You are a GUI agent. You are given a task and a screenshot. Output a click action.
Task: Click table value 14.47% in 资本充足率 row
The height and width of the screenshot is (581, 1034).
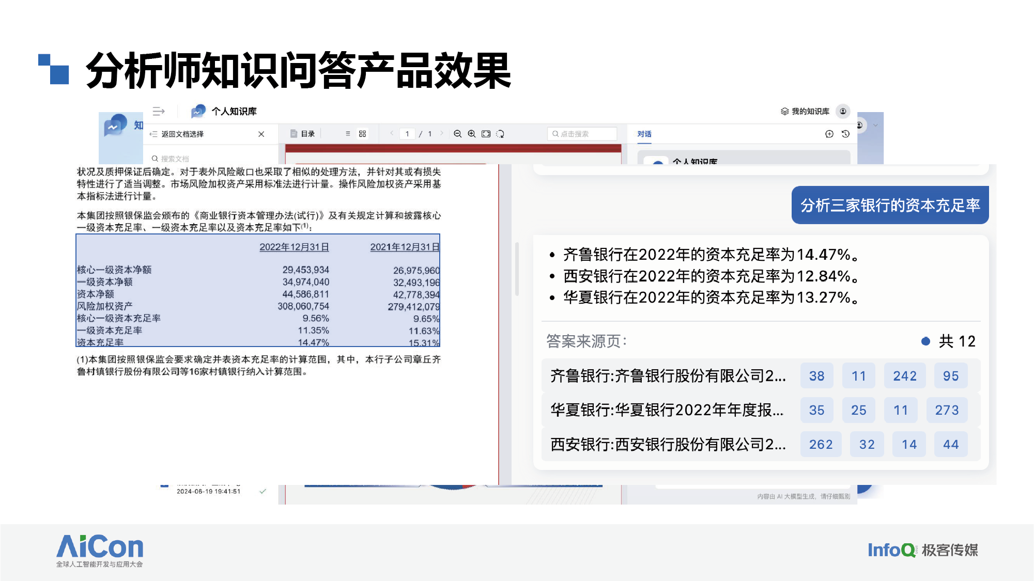coord(313,342)
